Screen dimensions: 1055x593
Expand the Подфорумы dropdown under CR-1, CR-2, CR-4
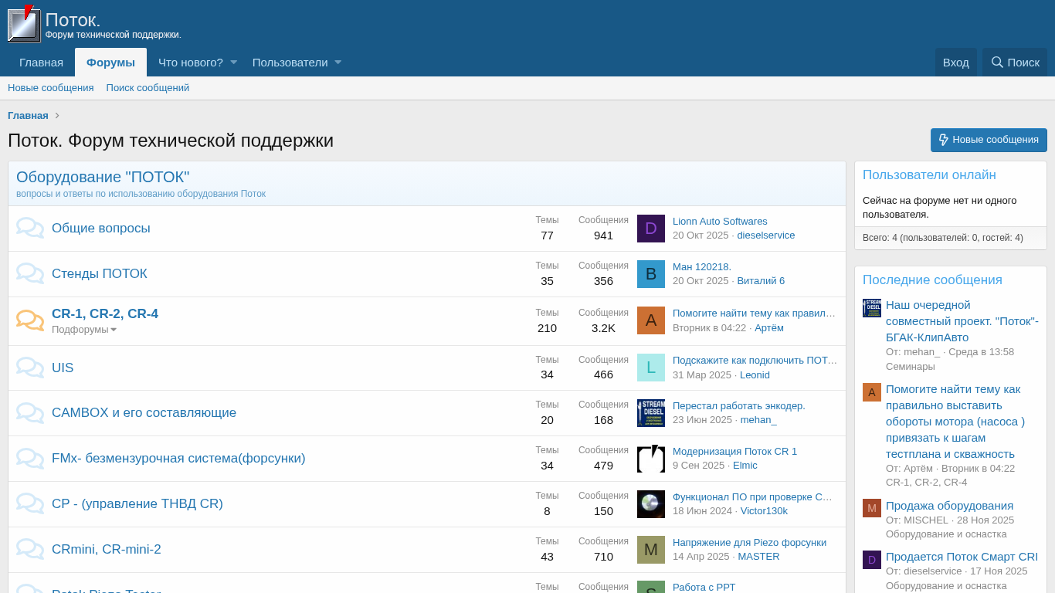click(x=84, y=330)
